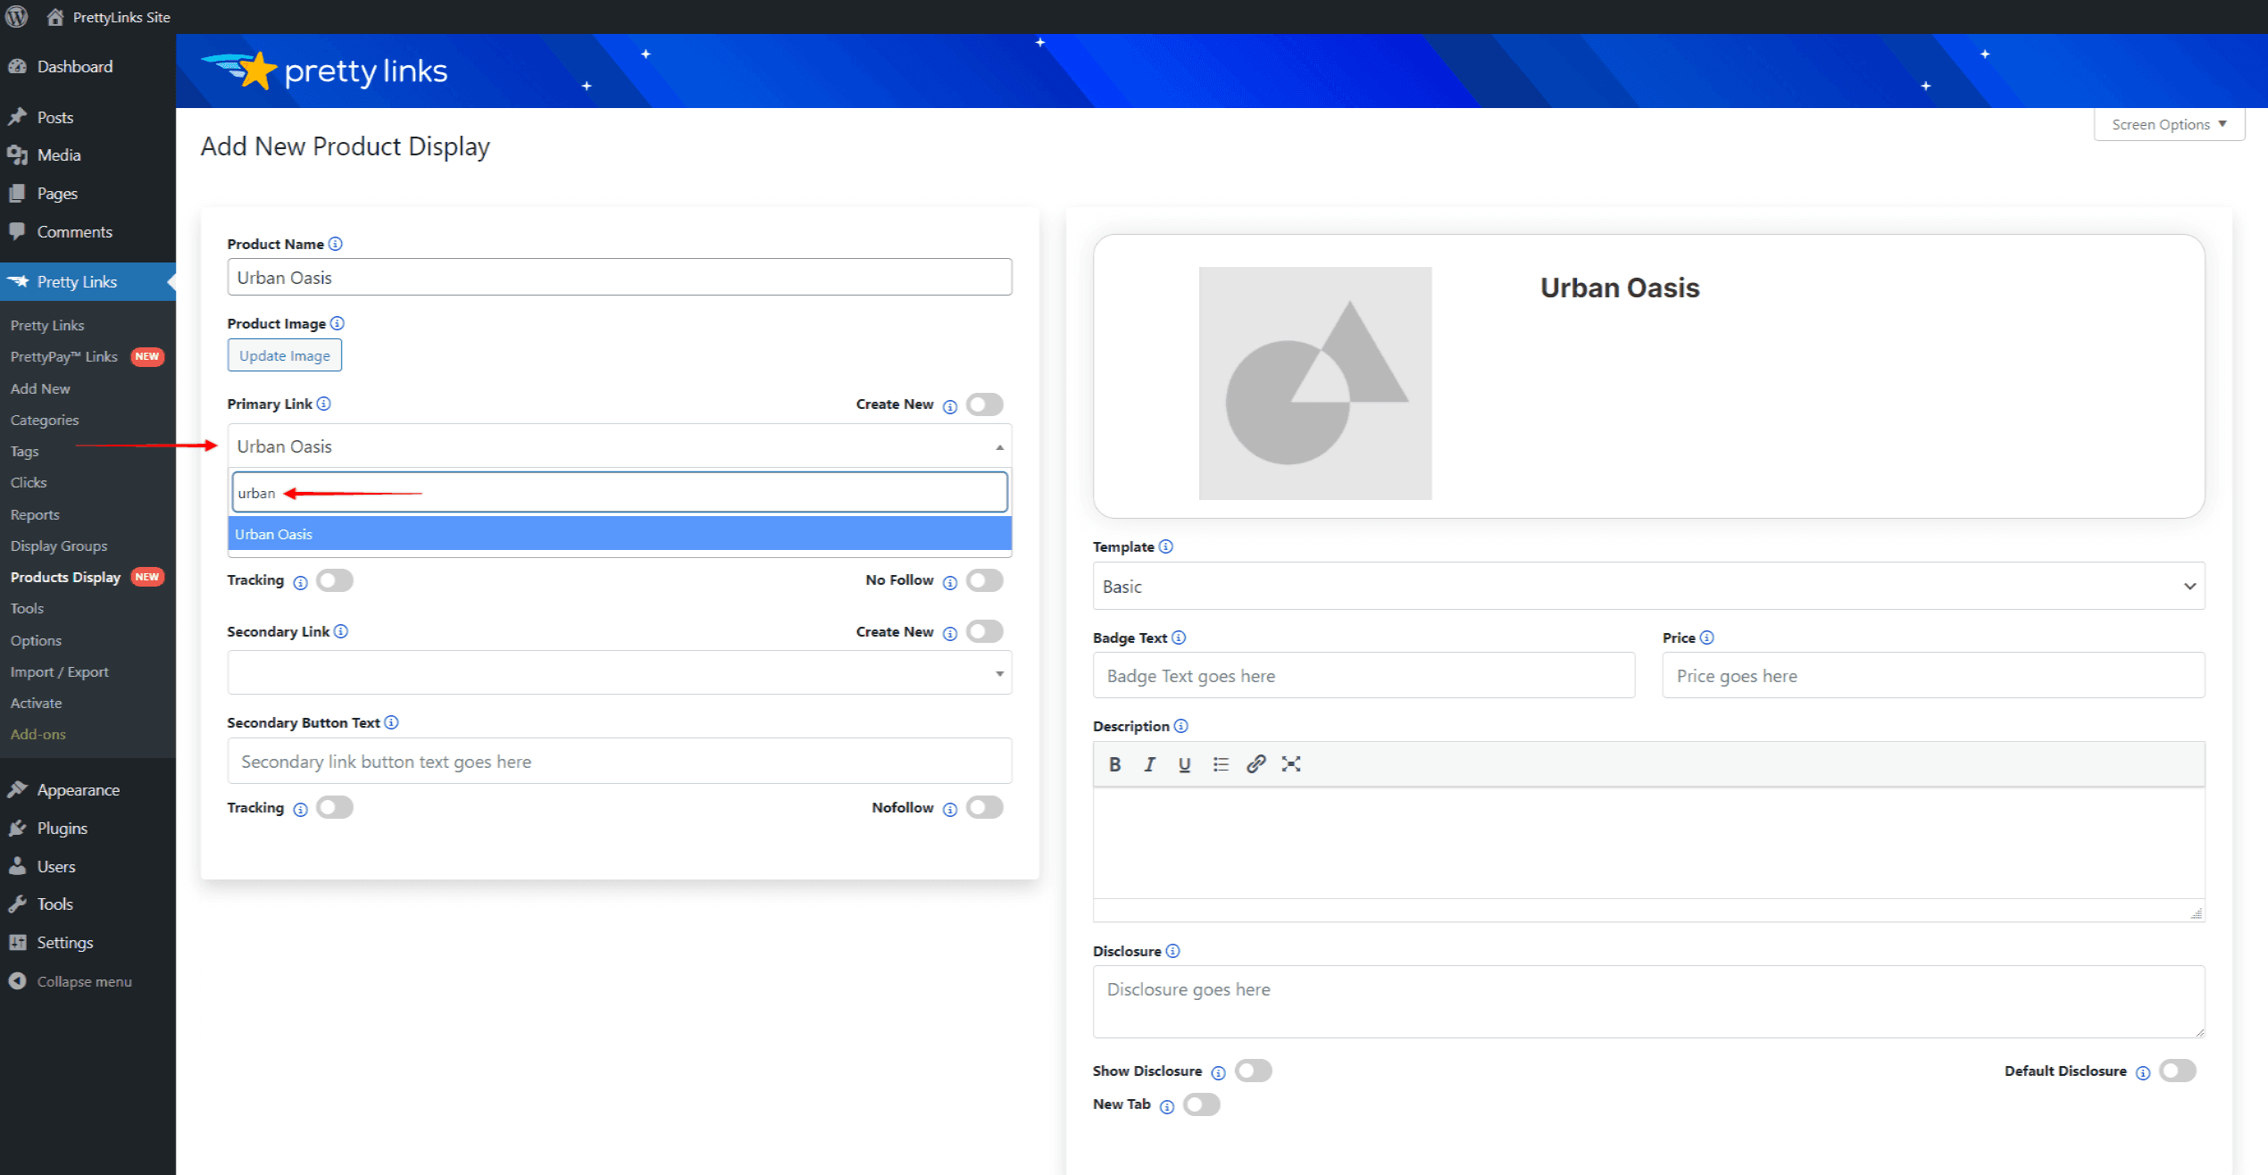Click the Italic formatting icon

coord(1149,764)
